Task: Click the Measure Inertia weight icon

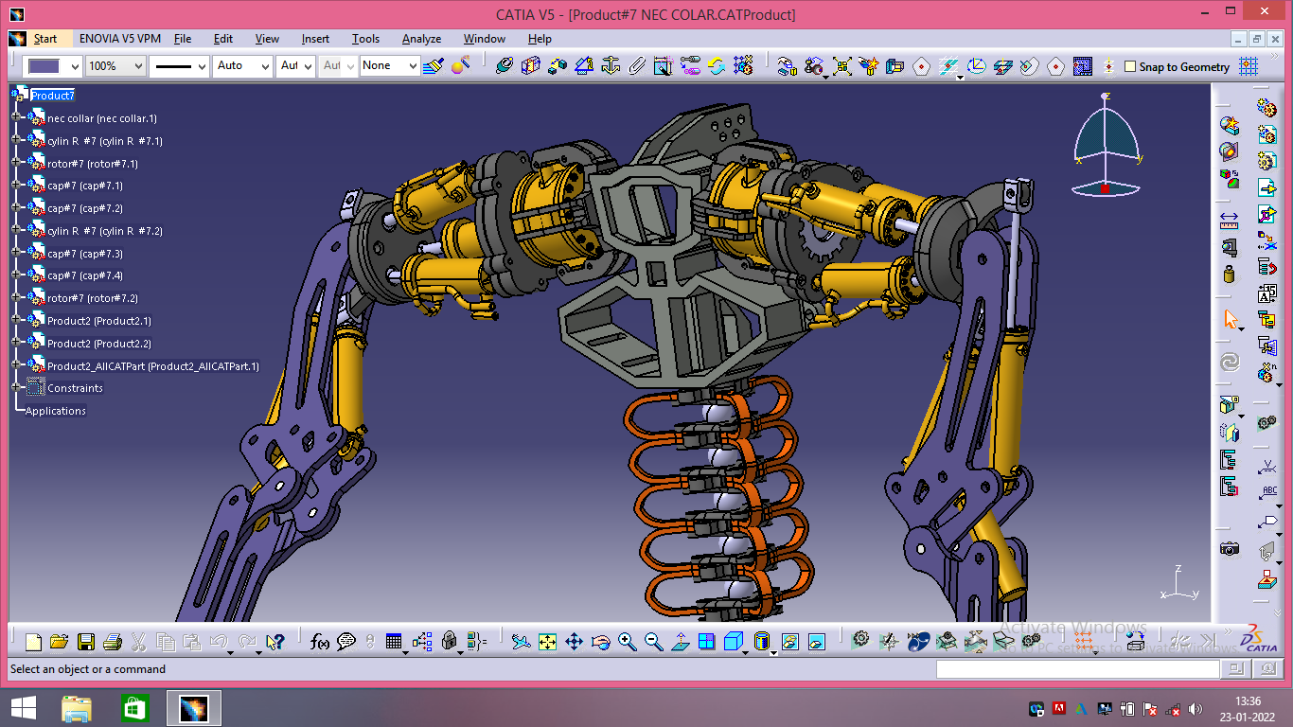Action: coord(1229,275)
